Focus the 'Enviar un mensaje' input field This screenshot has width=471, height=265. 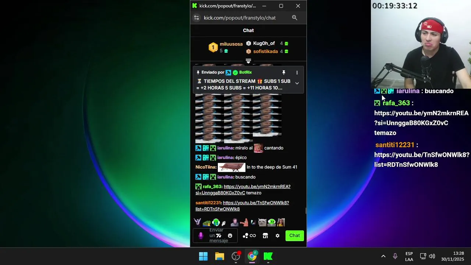click(215, 236)
